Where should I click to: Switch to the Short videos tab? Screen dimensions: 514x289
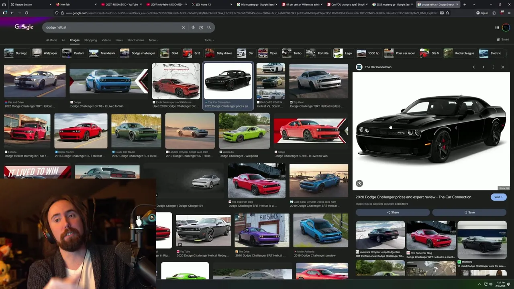point(136,40)
